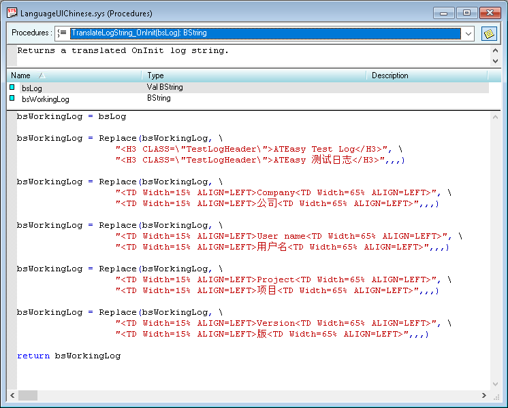508x408 pixels.
Task: Click the string line containing 用户名
Action: click(x=282, y=248)
